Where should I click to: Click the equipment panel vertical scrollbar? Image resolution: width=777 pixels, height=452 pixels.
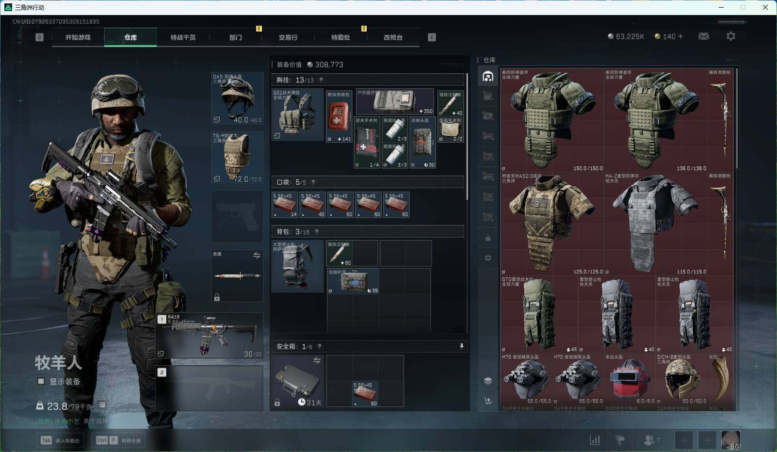point(467,136)
